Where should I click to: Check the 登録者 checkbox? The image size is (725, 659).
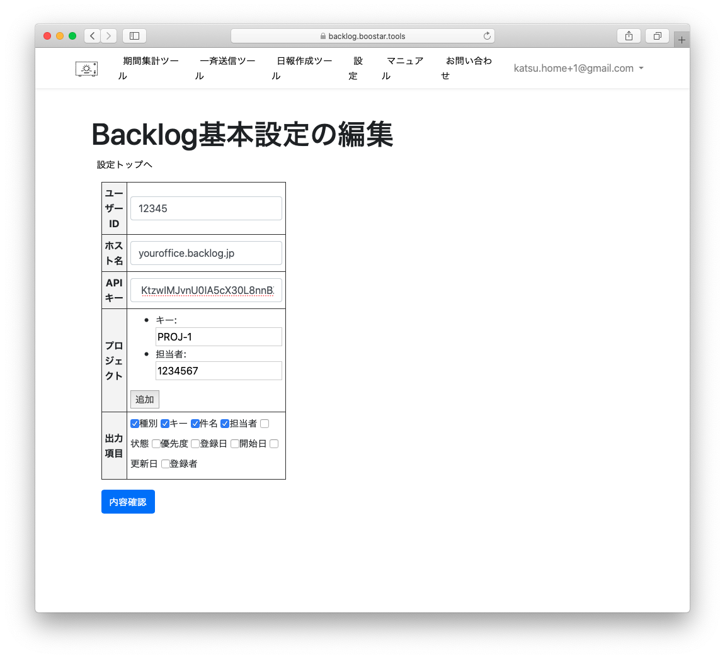[166, 464]
